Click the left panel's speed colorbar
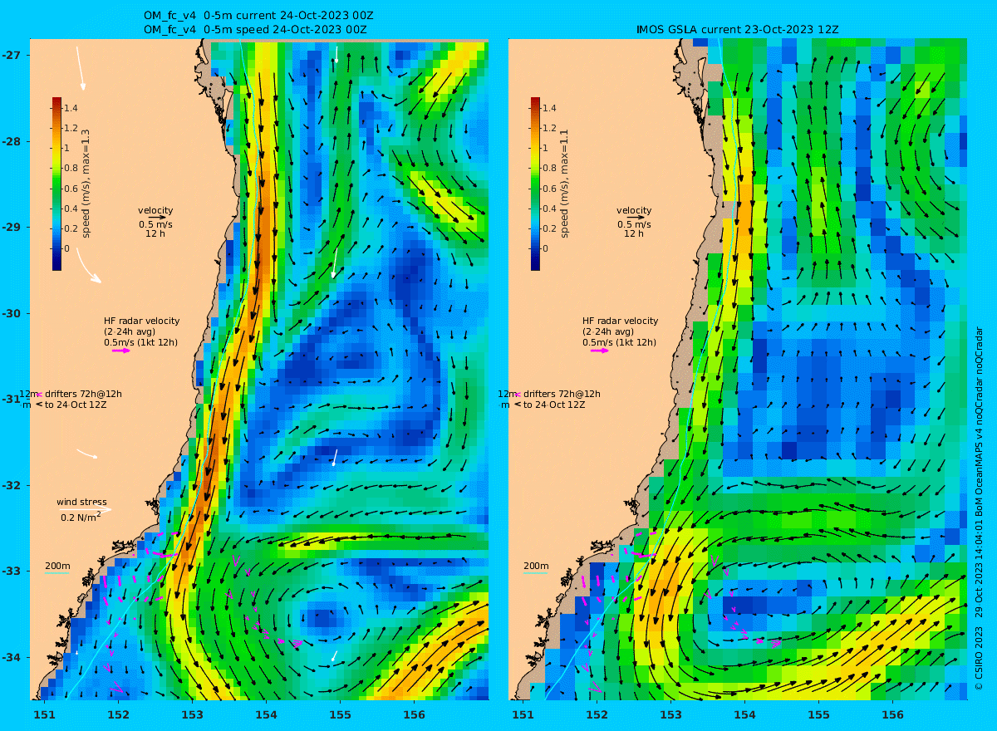 point(56,184)
